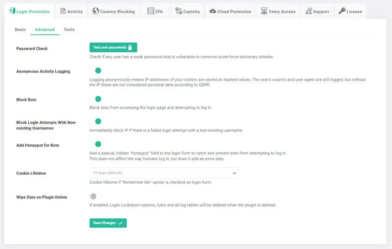The image size is (392, 249).
Task: Select the Temp Access hourglass icon
Action: [265, 11]
